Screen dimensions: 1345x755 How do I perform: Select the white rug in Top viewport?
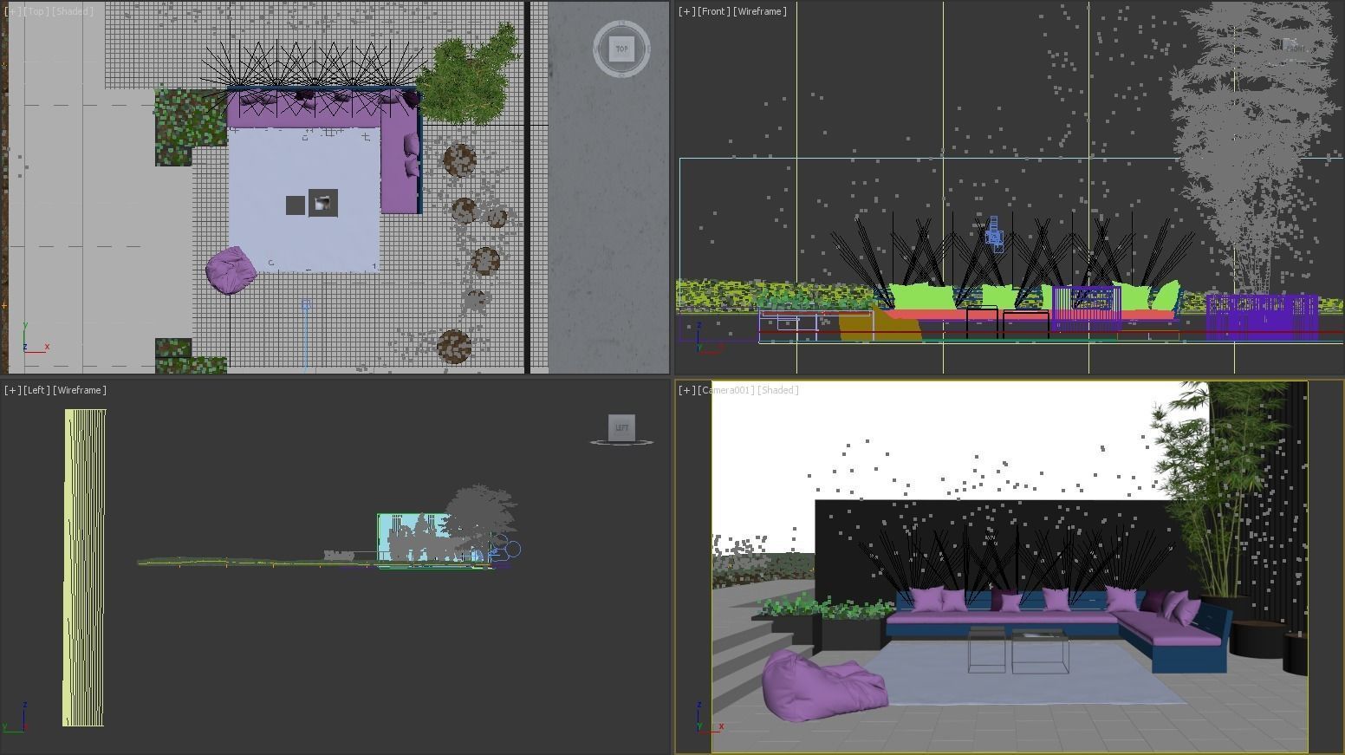click(303, 199)
